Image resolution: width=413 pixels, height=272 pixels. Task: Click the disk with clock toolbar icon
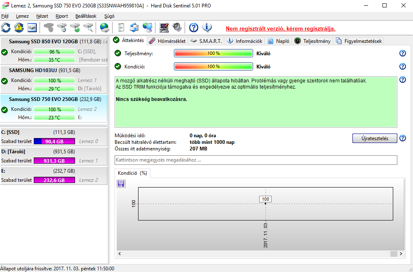(x=62, y=27)
